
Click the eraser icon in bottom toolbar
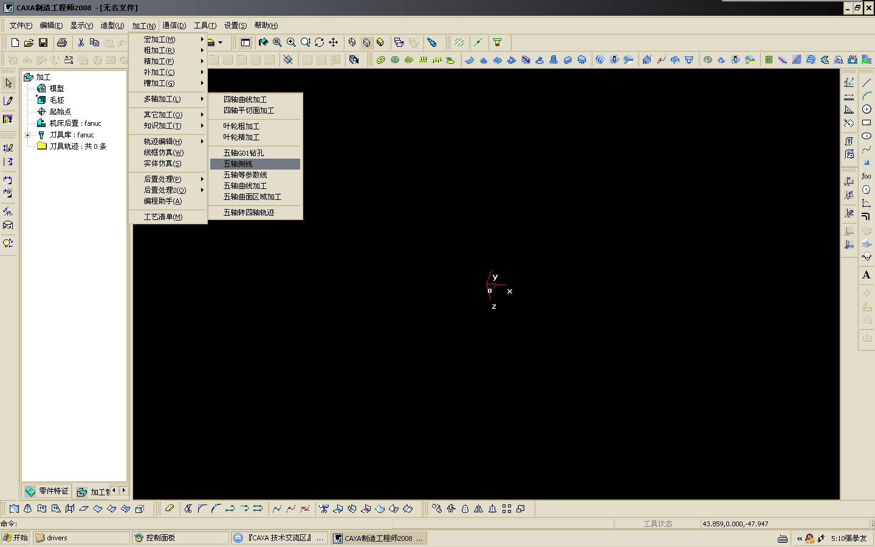pos(170,509)
